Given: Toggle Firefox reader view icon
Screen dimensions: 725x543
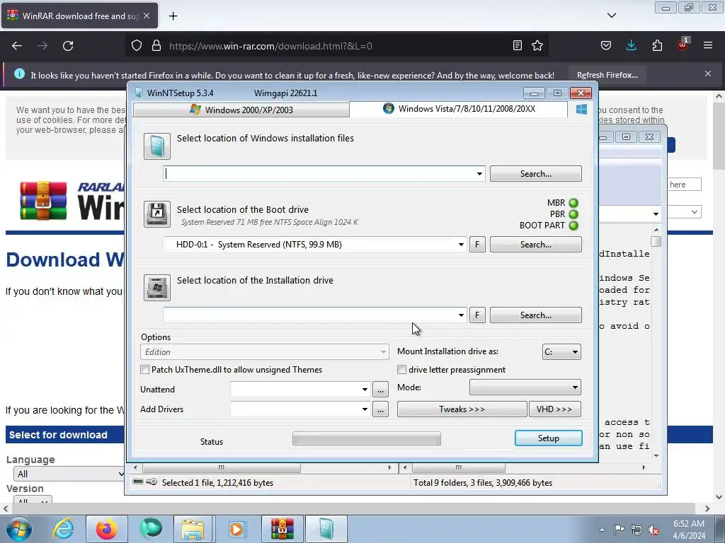Looking at the screenshot, I should [518, 46].
